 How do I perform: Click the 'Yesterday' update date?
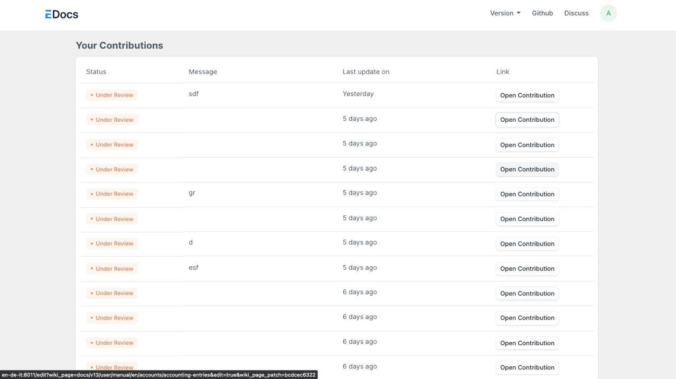click(x=358, y=94)
